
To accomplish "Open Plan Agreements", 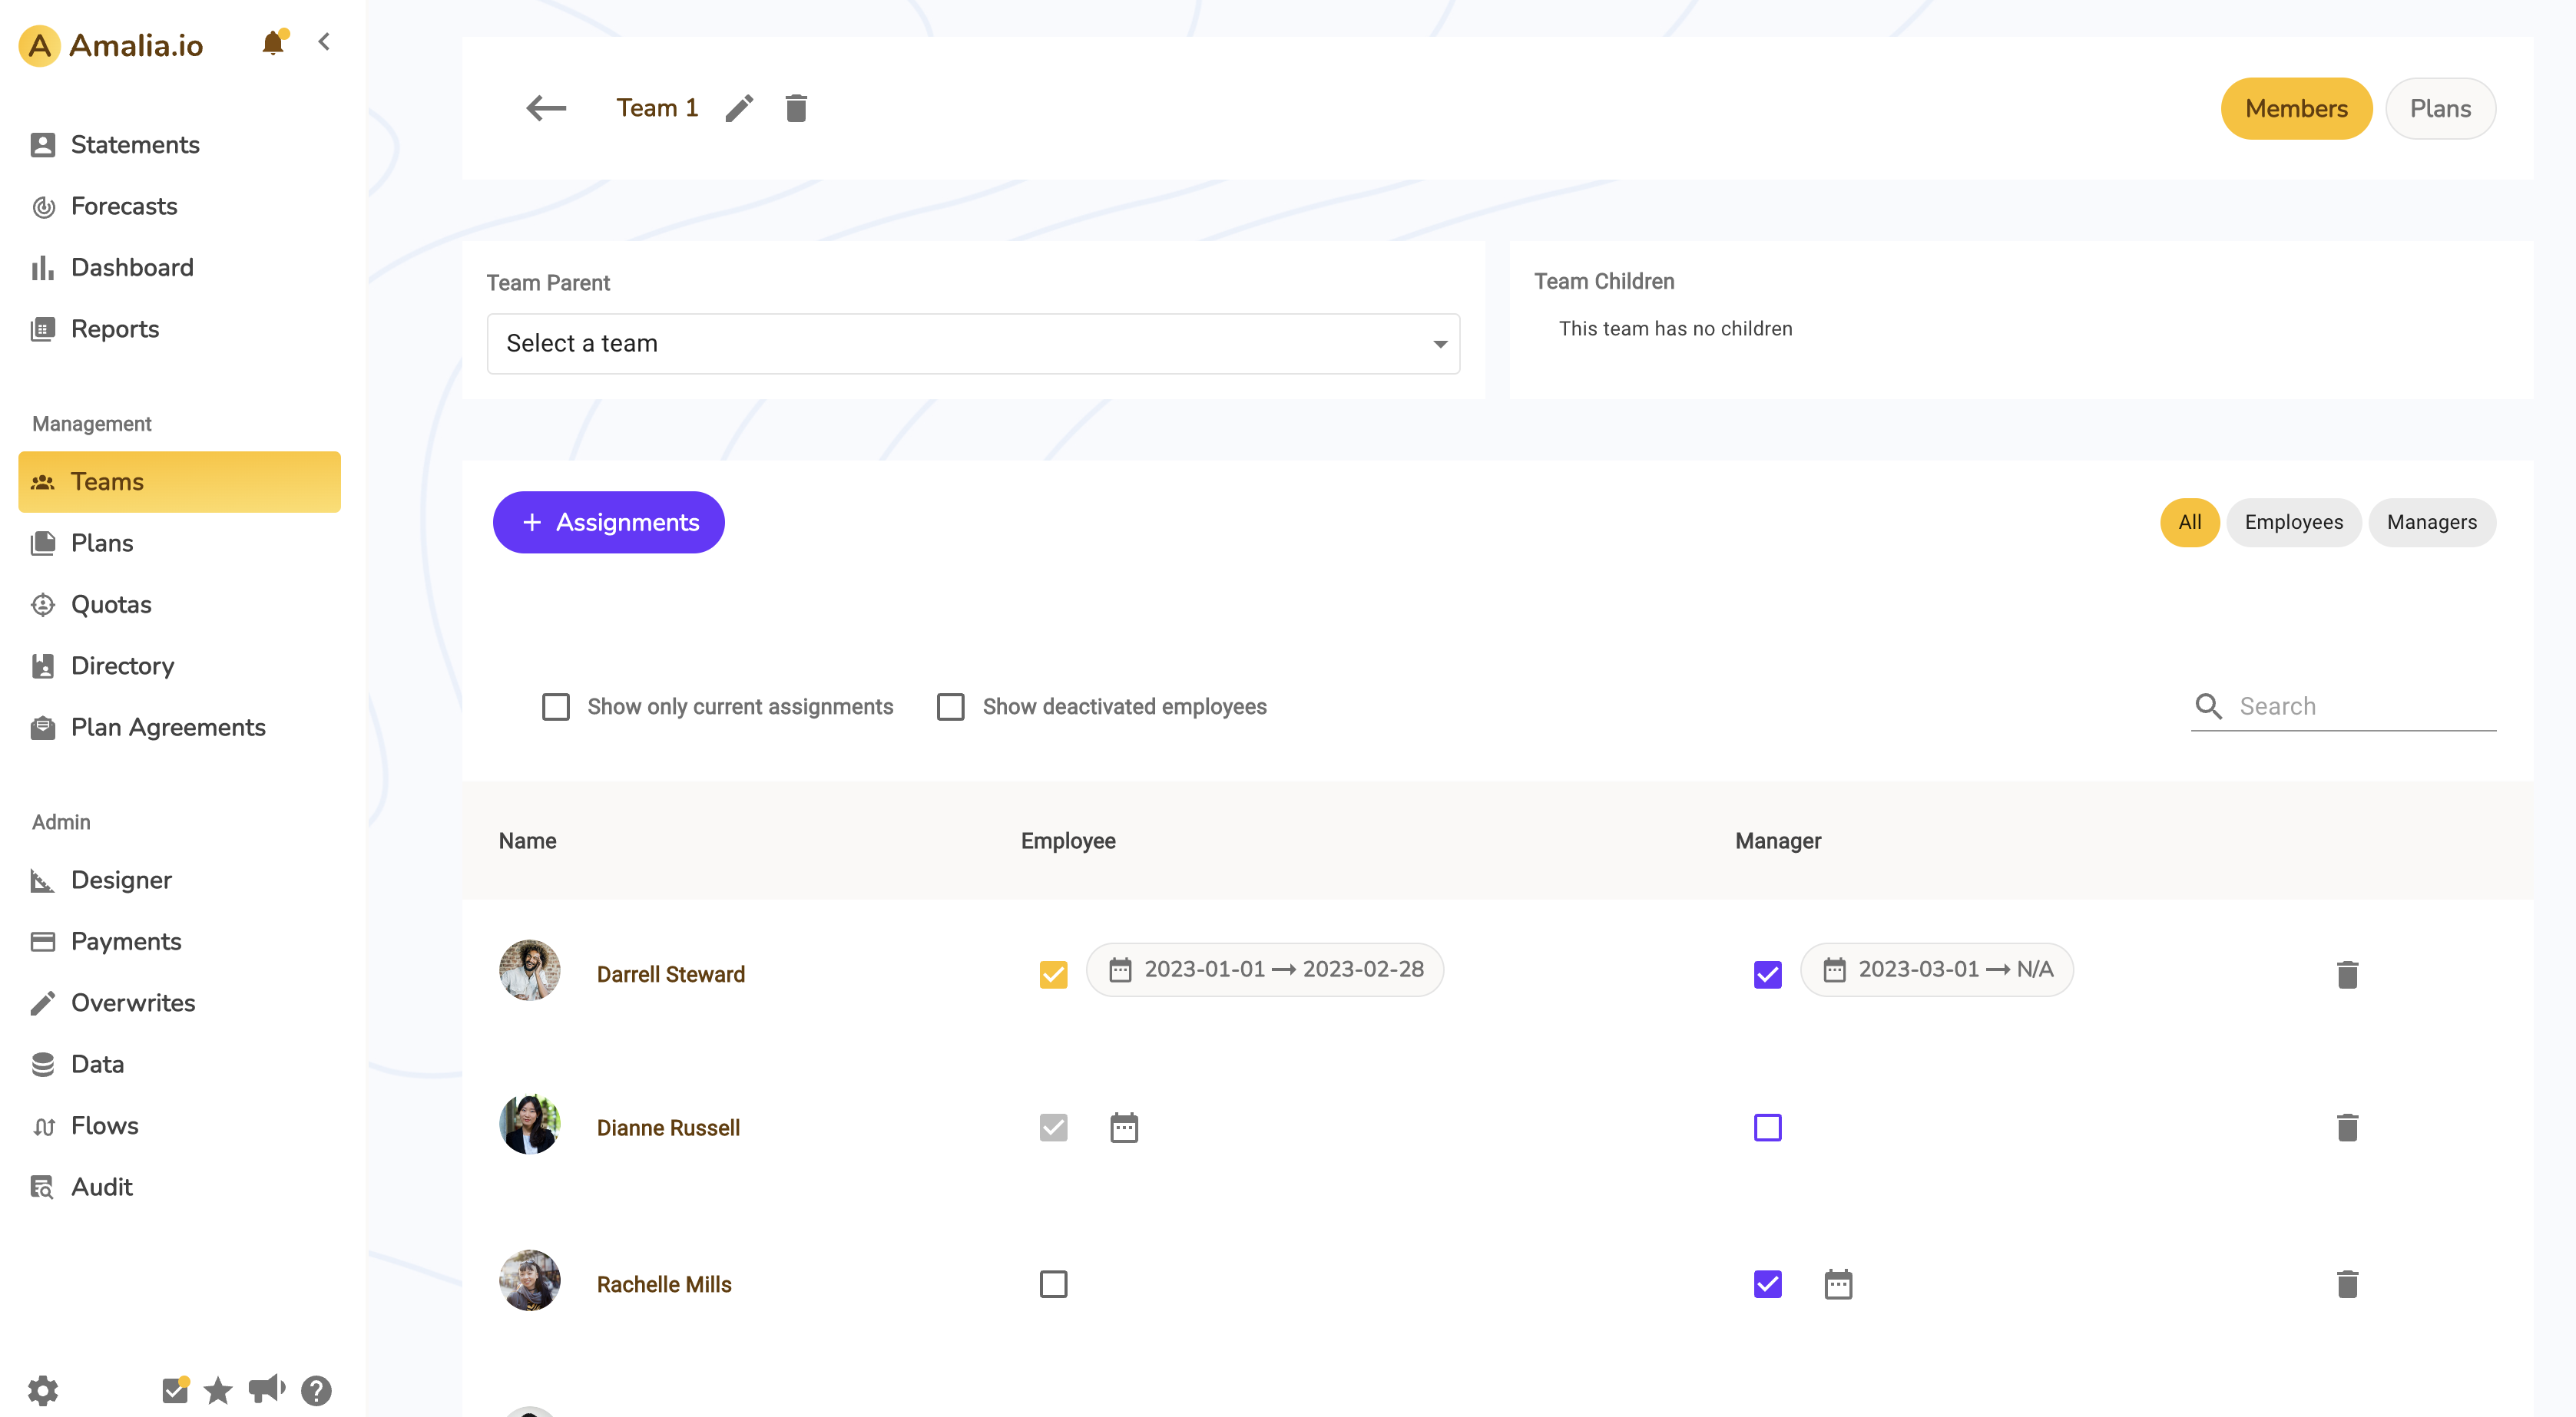I will (x=179, y=726).
